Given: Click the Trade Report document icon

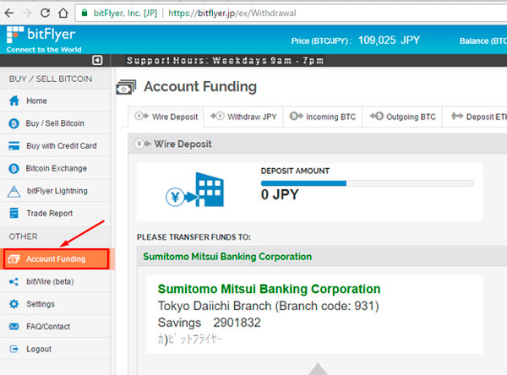Looking at the screenshot, I should (x=14, y=214).
